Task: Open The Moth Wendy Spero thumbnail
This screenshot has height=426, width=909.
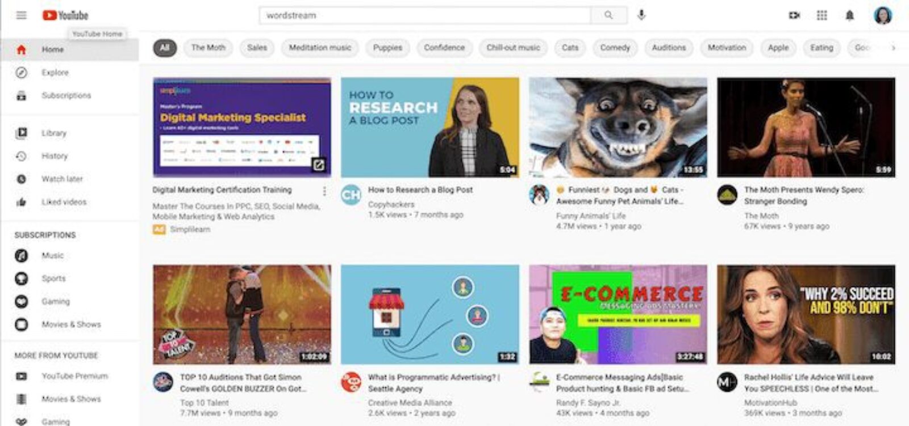Action: 806,128
